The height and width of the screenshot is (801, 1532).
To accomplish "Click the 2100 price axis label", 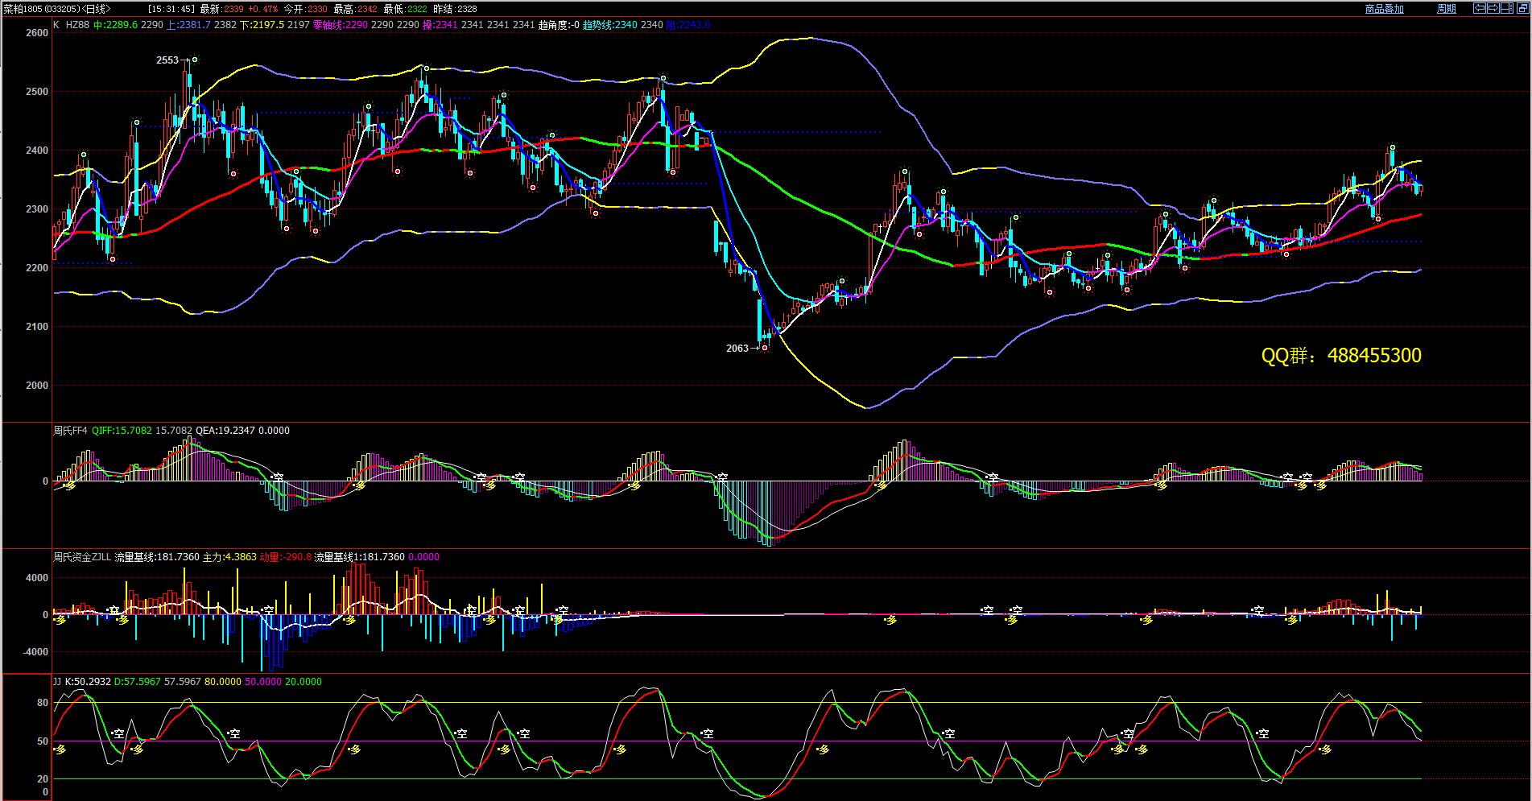I will pyautogui.click(x=37, y=327).
